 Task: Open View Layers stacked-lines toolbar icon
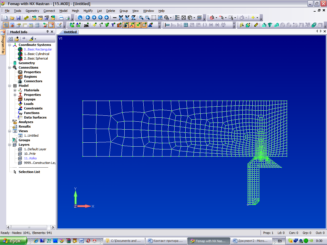[x=199, y=18]
